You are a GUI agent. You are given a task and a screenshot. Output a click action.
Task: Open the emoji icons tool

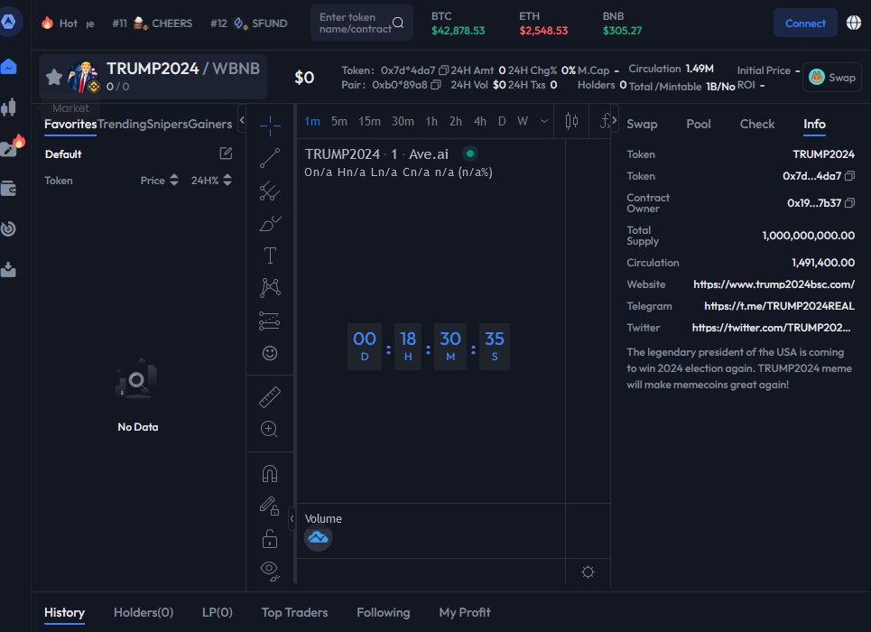click(x=270, y=354)
